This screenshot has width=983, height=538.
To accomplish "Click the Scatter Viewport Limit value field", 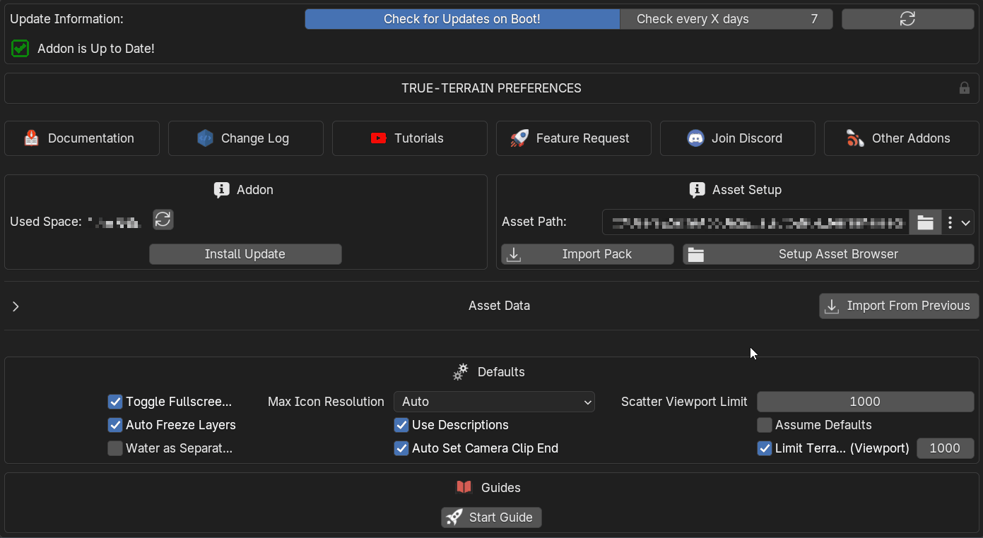I will pyautogui.click(x=865, y=402).
